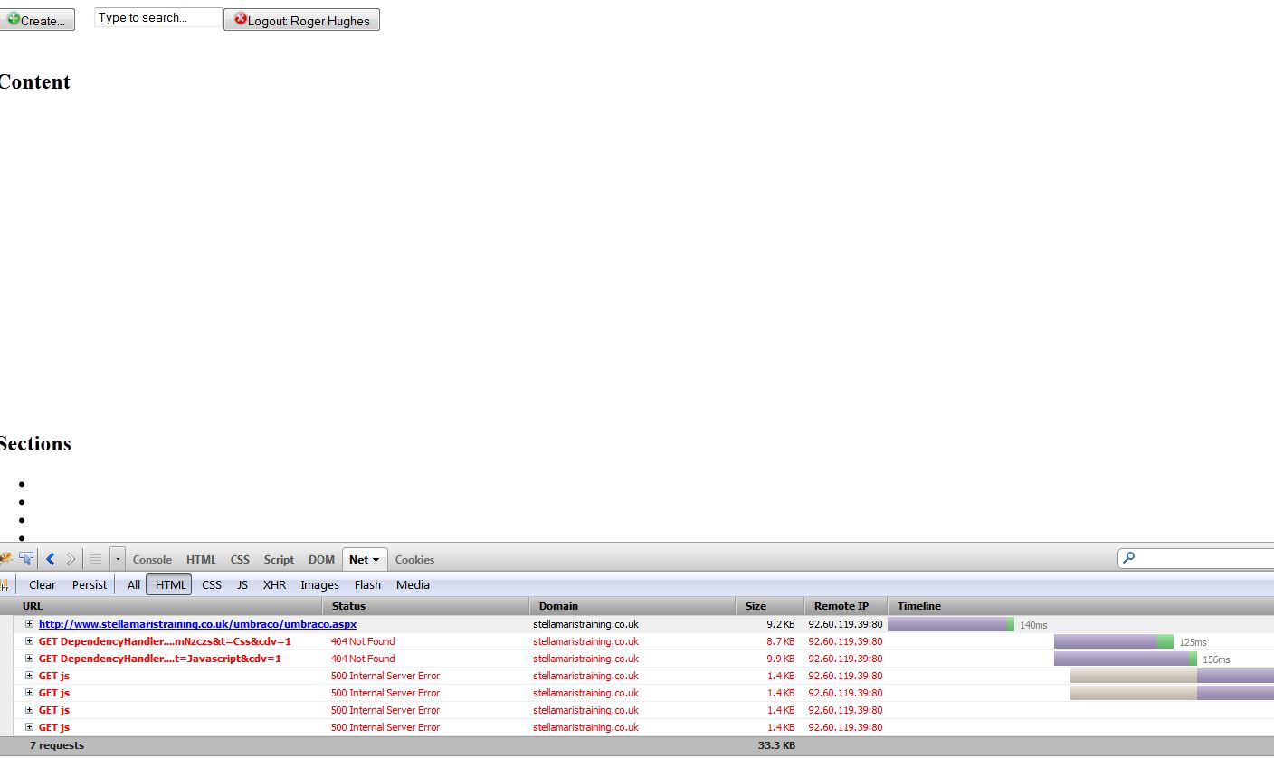This screenshot has height=758, width=1274.
Task: Filter requests by Images type
Action: tap(319, 584)
